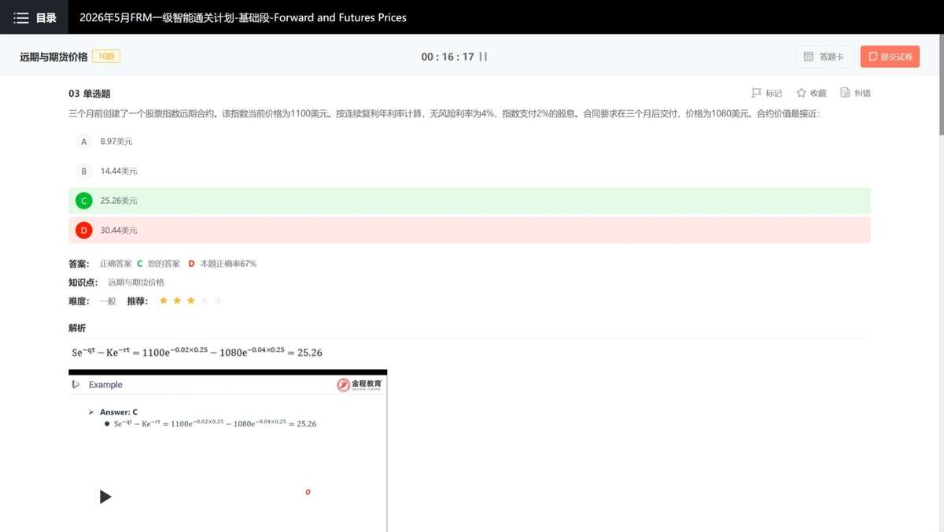Select option D 30.44美元
The width and height of the screenshot is (944, 532).
470,231
